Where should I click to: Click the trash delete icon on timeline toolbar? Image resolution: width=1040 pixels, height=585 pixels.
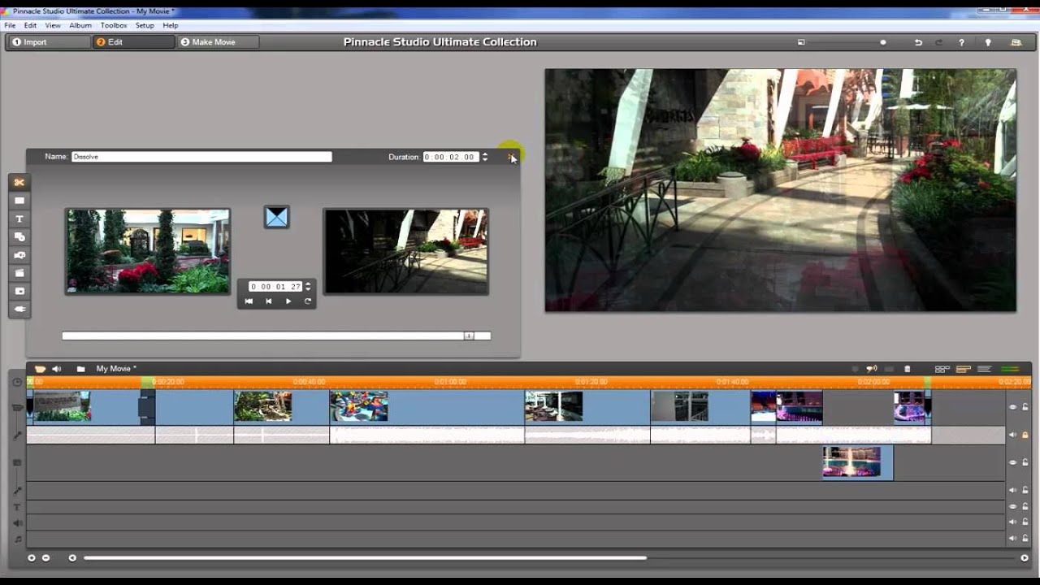click(908, 369)
